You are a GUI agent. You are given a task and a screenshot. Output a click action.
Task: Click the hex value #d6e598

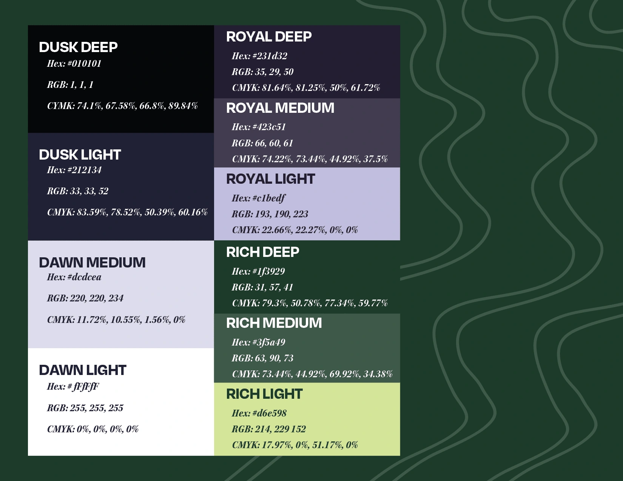tap(259, 413)
